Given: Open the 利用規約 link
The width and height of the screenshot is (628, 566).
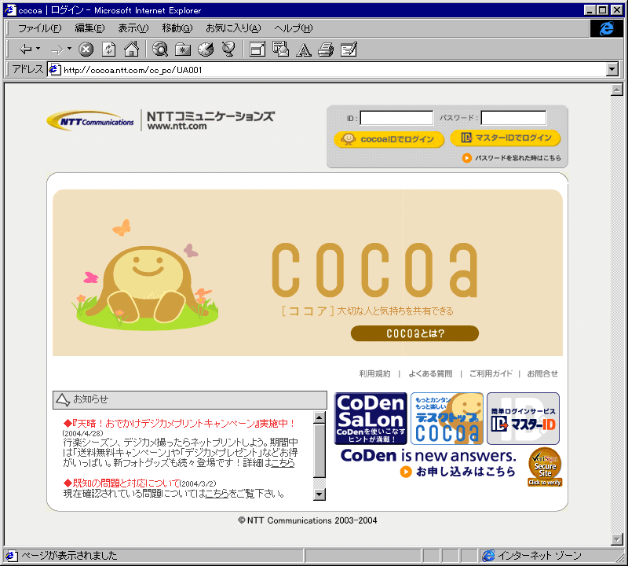Looking at the screenshot, I should 374,373.
